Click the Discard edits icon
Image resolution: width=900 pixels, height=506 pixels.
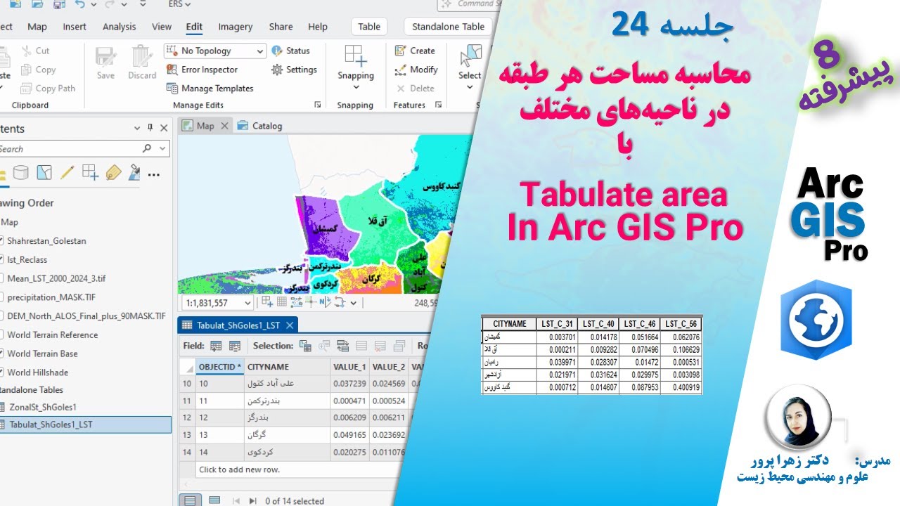(141, 57)
